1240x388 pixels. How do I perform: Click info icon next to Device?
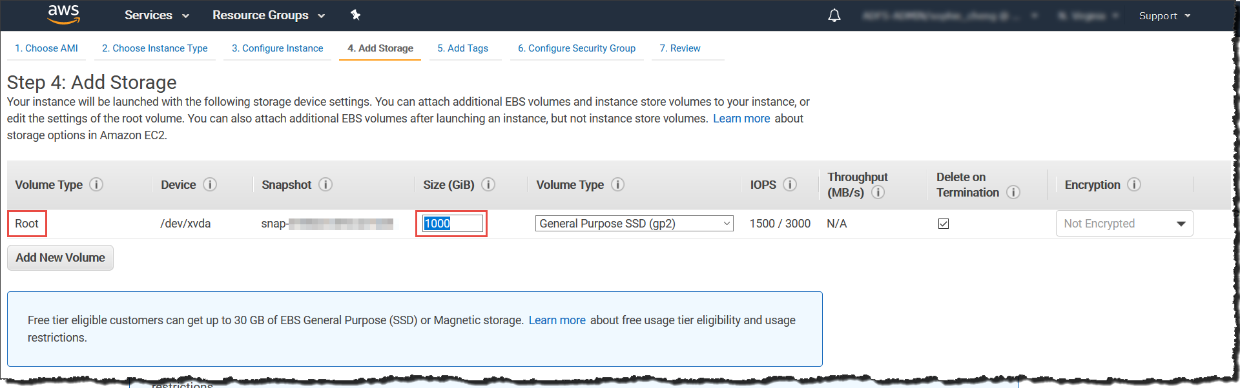pyautogui.click(x=210, y=185)
